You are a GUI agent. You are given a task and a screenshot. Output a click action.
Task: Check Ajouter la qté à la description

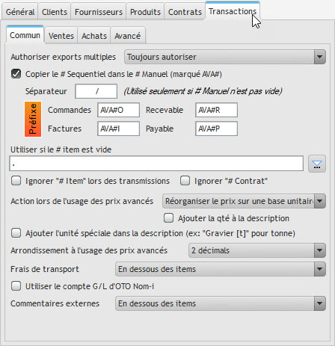[169, 218]
